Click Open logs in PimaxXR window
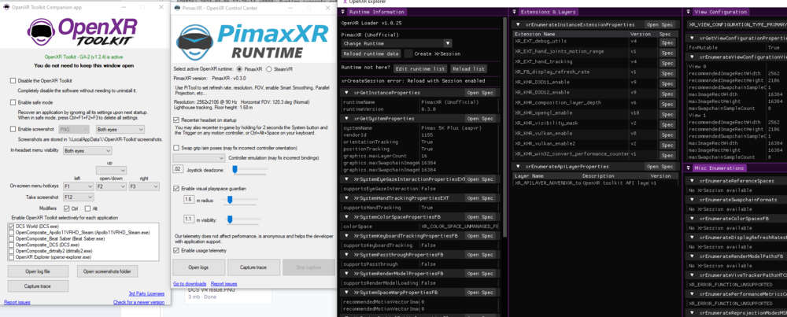The height and width of the screenshot is (317, 787). (199, 267)
